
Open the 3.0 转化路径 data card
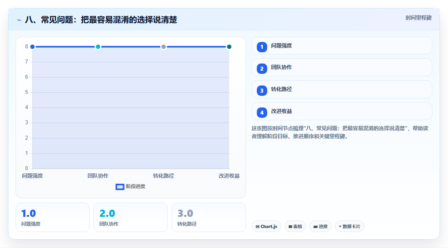coord(208,217)
